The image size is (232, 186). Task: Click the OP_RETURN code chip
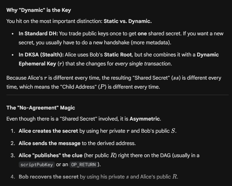click(83, 165)
